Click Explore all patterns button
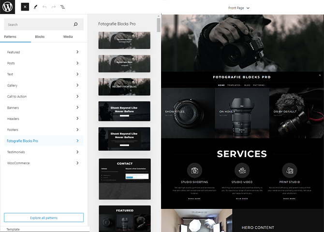The image size is (324, 232). [44, 218]
